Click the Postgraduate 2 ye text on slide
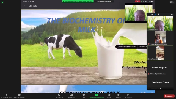 pos(134,67)
